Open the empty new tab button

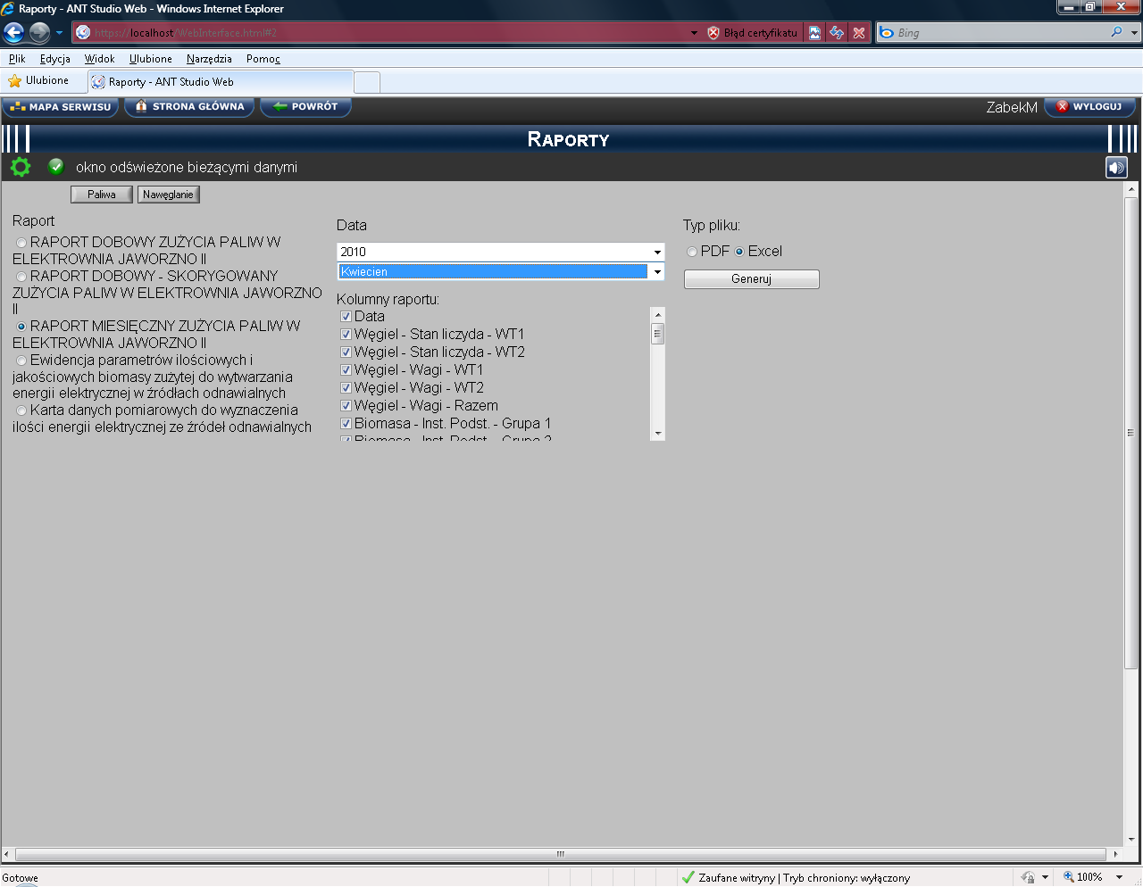pyautogui.click(x=367, y=82)
